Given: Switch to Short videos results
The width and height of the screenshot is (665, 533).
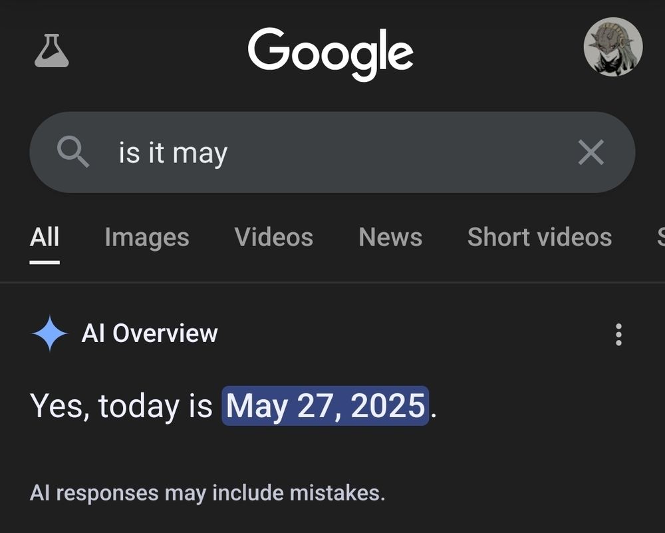Looking at the screenshot, I should pos(539,237).
